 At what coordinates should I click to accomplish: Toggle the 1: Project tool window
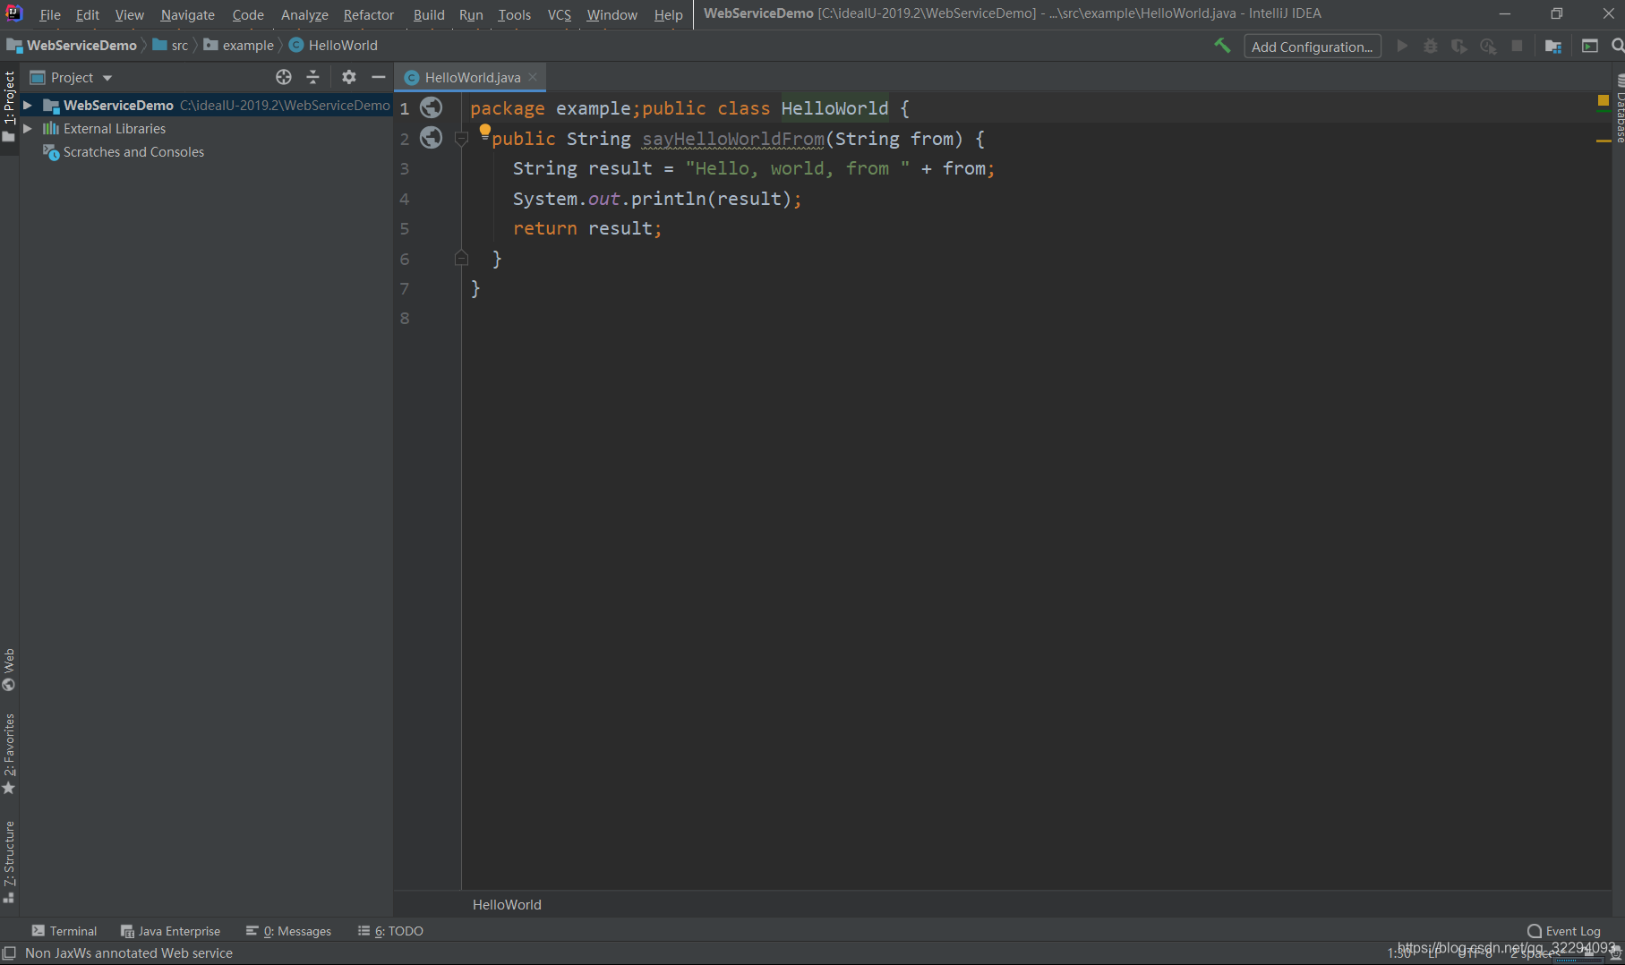[x=9, y=106]
